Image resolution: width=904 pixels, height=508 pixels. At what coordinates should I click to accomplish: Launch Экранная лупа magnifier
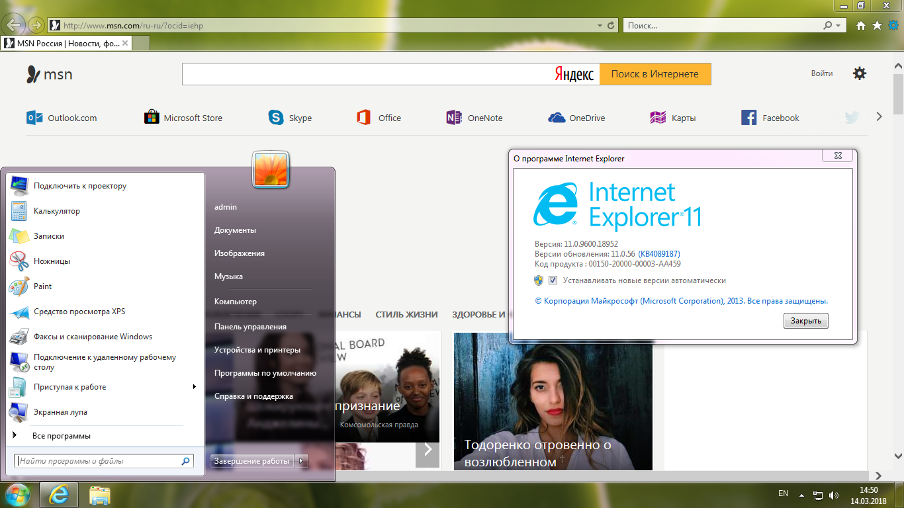106,412
